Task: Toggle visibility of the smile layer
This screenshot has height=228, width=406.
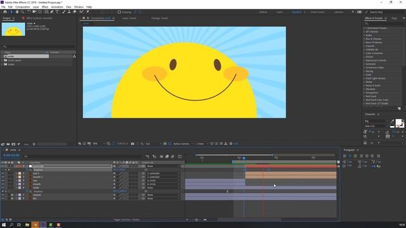Action: coord(3,187)
